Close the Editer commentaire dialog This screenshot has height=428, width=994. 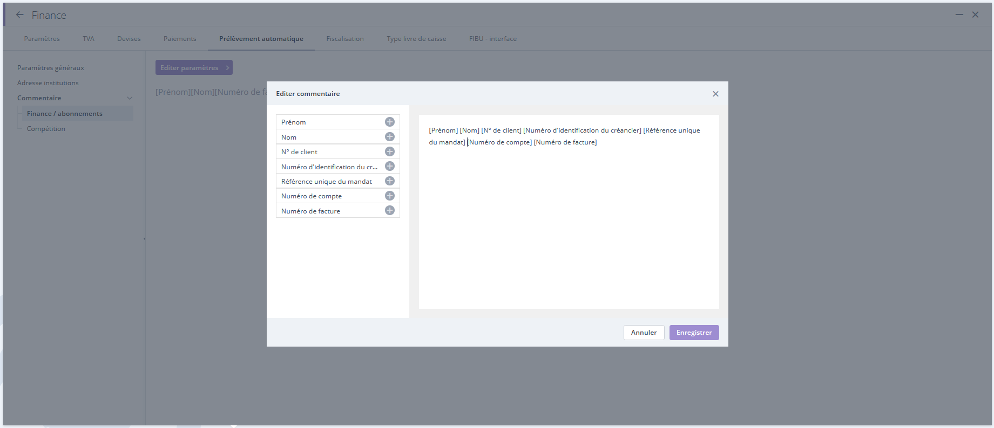point(715,94)
